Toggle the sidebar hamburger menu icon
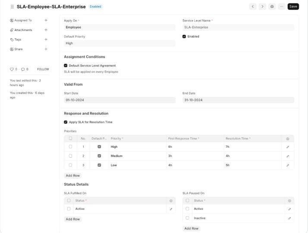 [x=12, y=6]
